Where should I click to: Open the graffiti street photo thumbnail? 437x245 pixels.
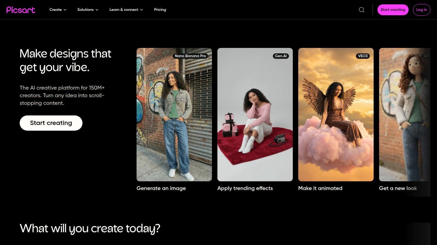pyautogui.click(x=174, y=115)
